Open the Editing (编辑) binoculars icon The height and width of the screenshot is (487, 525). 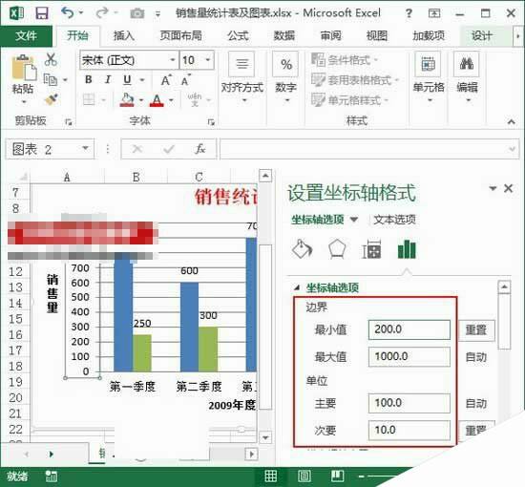coord(467,64)
